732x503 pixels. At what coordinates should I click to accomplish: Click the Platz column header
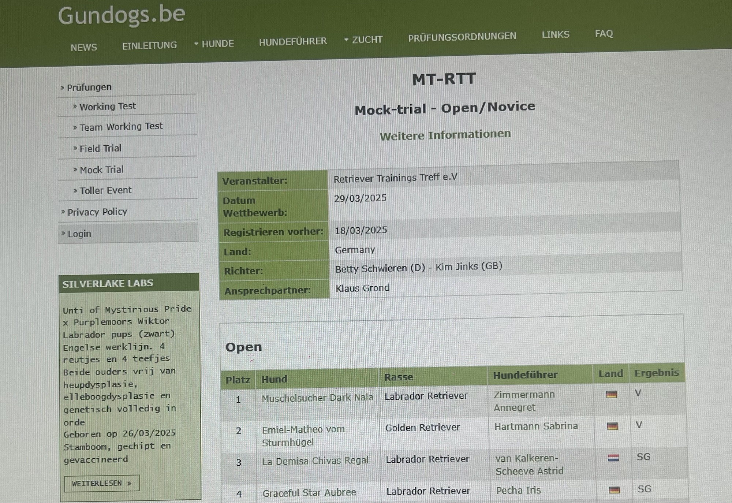238,380
